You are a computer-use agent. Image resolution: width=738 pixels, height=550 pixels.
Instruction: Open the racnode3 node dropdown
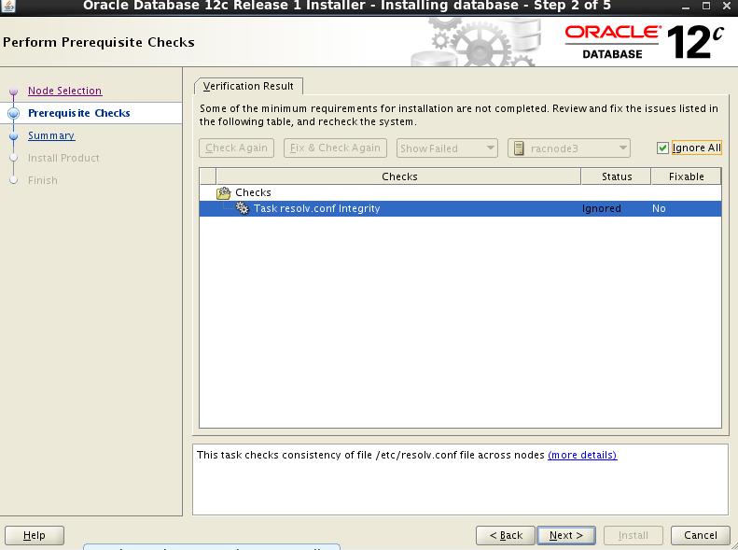click(x=569, y=148)
